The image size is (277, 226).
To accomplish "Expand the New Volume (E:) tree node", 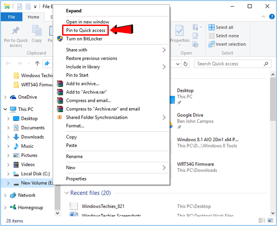I will [8, 183].
